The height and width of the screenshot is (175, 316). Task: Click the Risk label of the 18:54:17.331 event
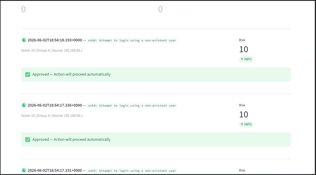pyautogui.click(x=242, y=170)
